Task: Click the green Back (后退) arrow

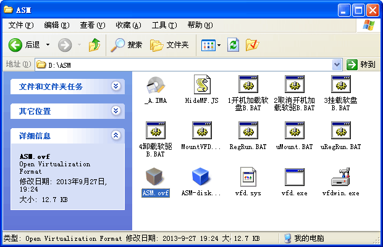Action: pyautogui.click(x=15, y=45)
